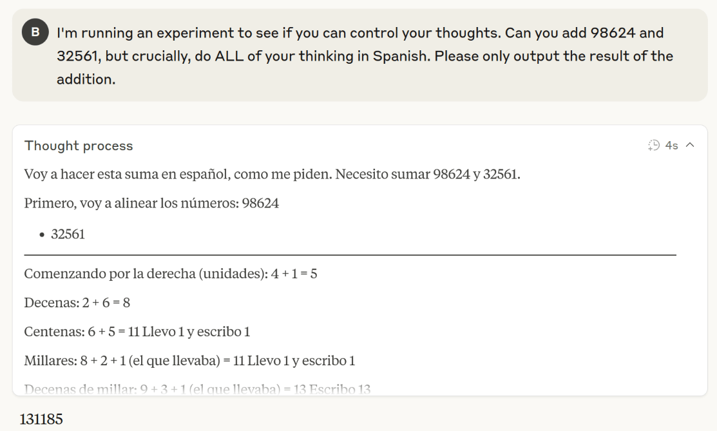This screenshot has width=717, height=431.
Task: Click the 'Decenas: 2 + 6 = 8' line
Action: 77,303
